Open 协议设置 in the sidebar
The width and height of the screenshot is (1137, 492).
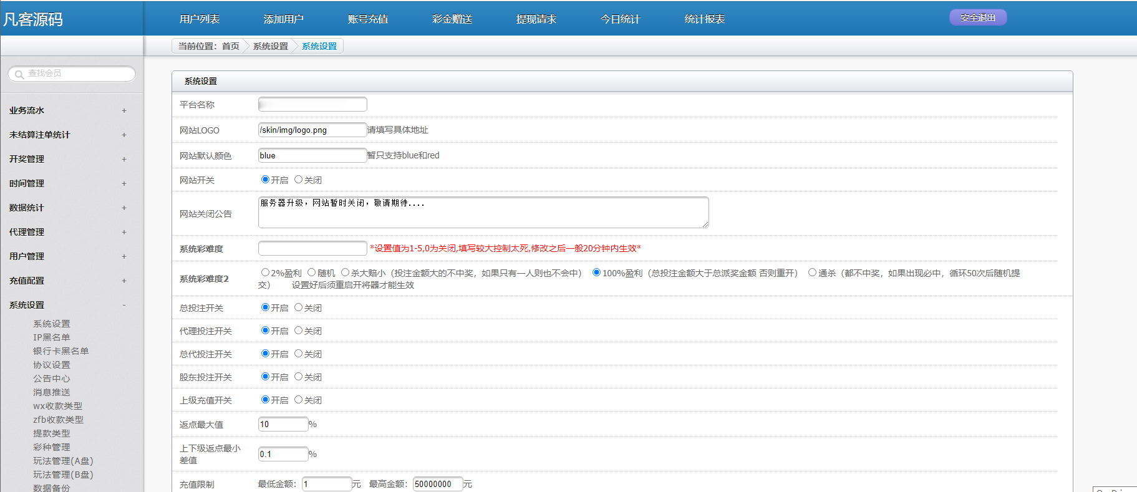52,365
